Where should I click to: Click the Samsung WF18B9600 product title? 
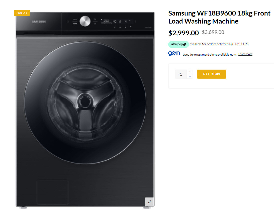click(x=219, y=17)
